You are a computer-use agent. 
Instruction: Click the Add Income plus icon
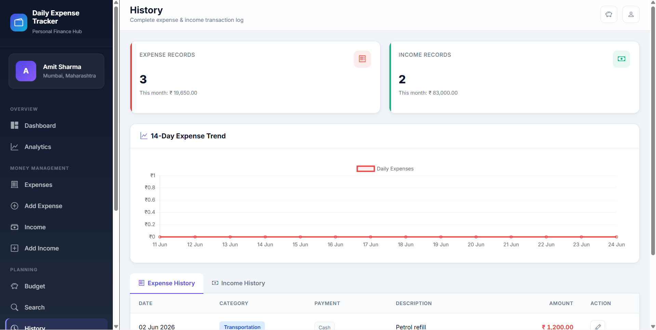[x=14, y=248]
